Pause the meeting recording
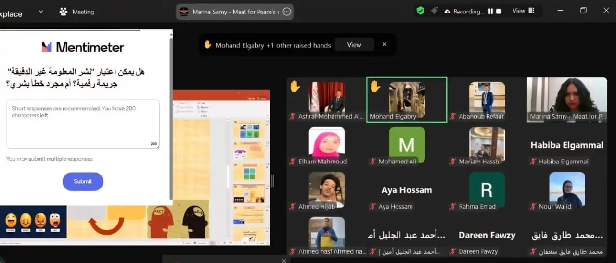 [490, 11]
